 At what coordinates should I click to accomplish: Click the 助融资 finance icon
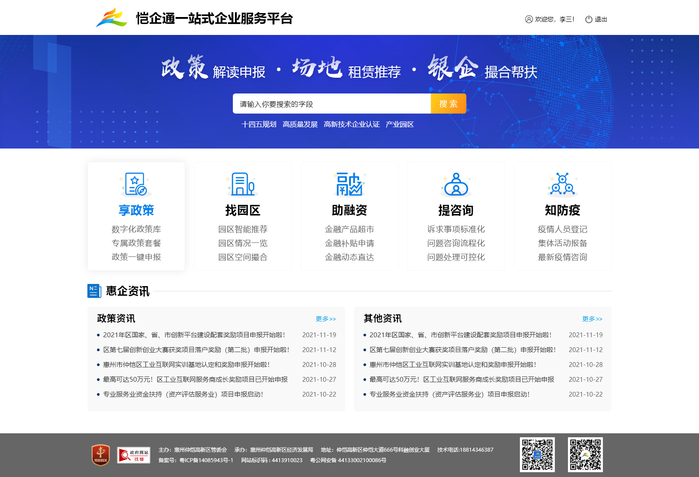[349, 184]
